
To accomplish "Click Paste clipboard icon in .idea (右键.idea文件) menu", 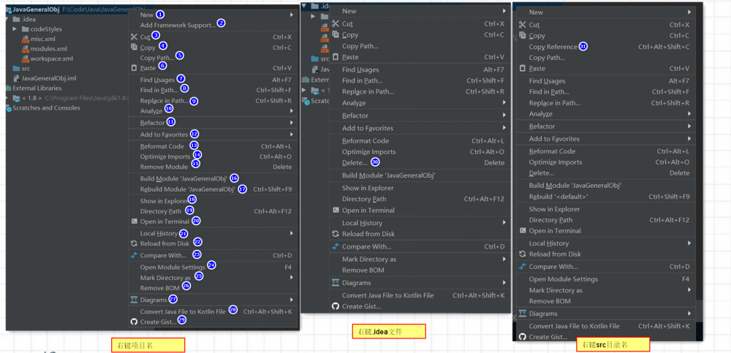I will pyautogui.click(x=336, y=57).
